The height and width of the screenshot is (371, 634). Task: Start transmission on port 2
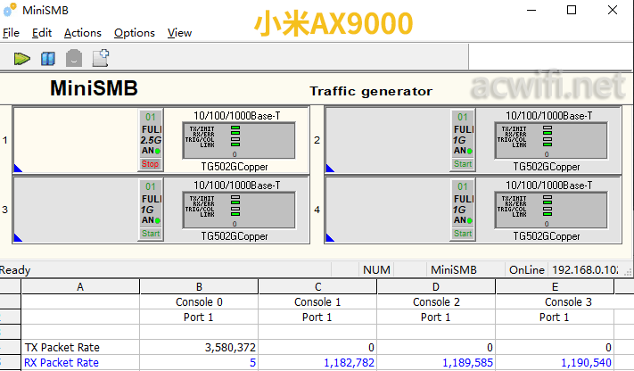click(x=463, y=164)
